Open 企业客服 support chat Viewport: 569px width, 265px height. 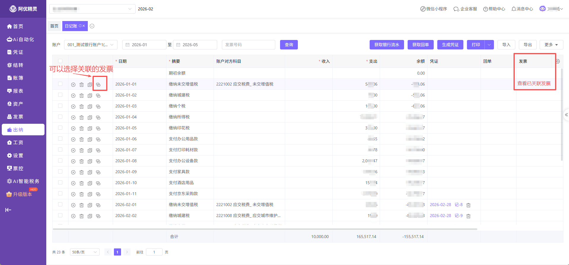tap(465, 9)
